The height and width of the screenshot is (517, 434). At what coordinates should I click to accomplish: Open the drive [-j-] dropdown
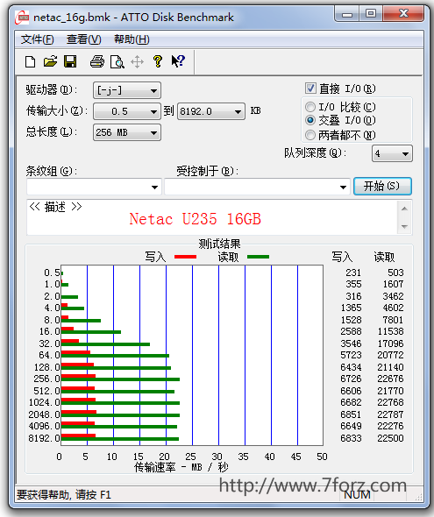click(127, 90)
